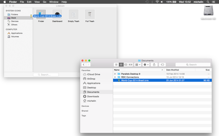This screenshot has width=219, height=136.
Task: Click the Devices sidebar section header
Action: coord(85,106)
